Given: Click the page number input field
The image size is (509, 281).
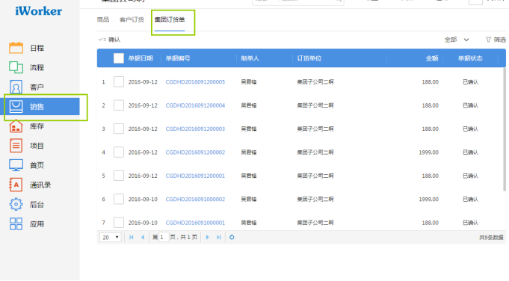Looking at the screenshot, I should pos(164,237).
